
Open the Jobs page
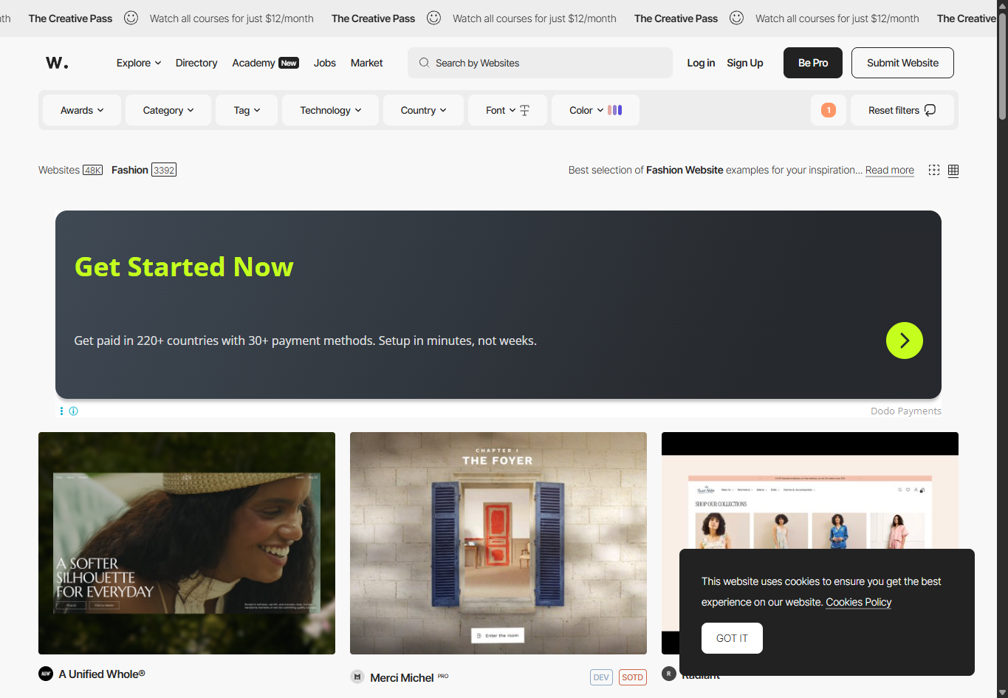coord(325,63)
